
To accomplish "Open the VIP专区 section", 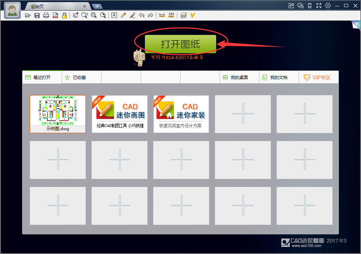I will [x=318, y=77].
